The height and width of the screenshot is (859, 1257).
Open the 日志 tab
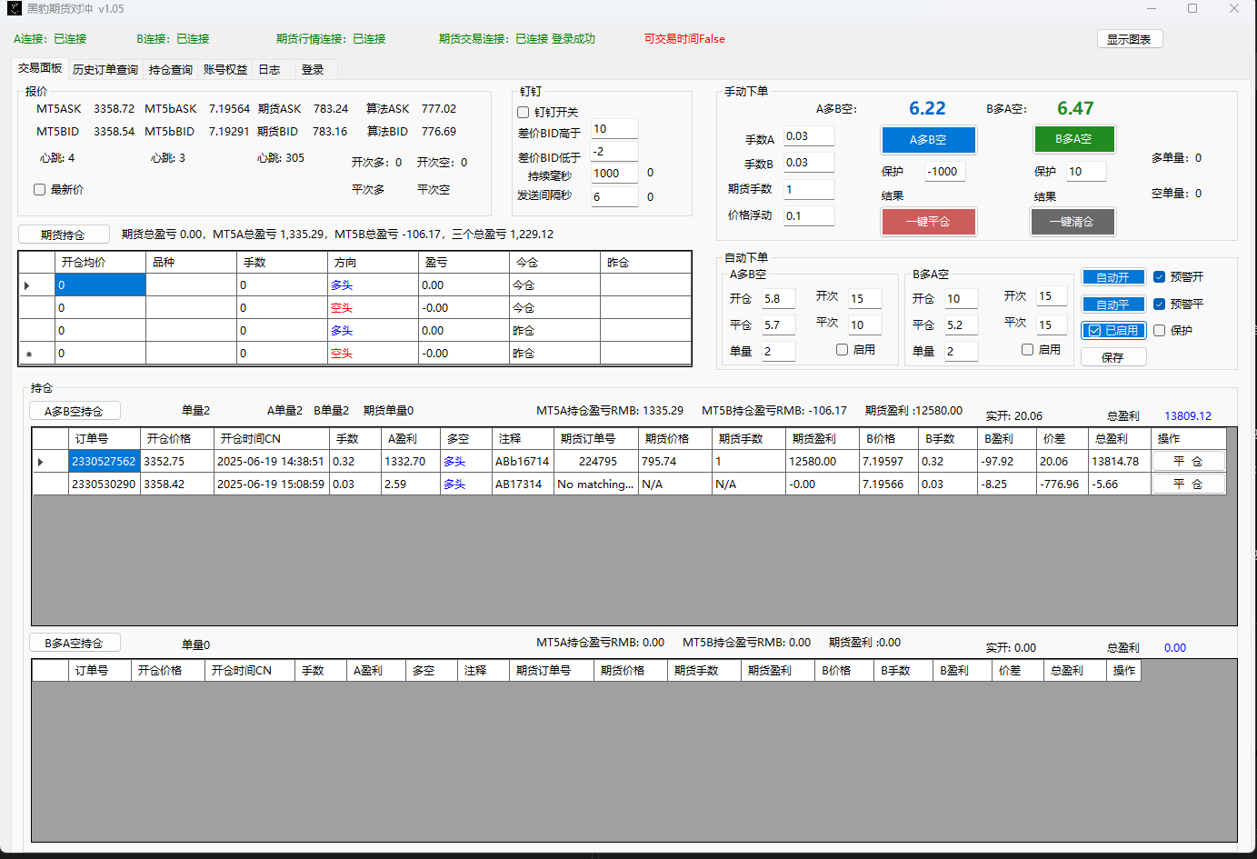tap(269, 70)
